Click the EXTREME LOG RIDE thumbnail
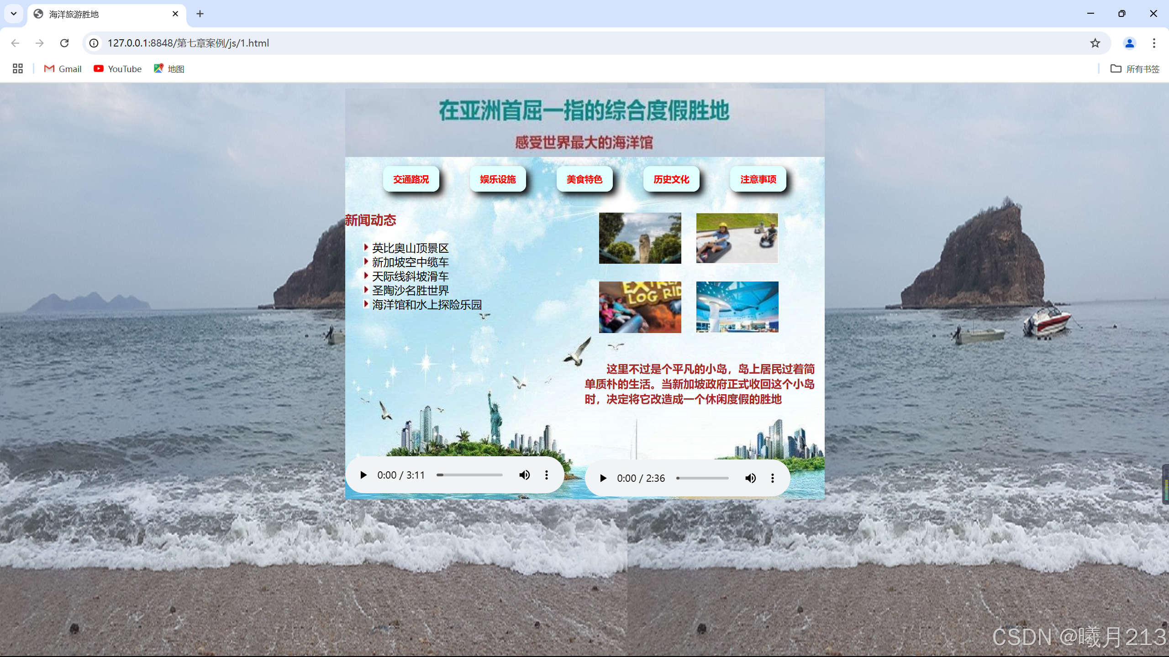The width and height of the screenshot is (1169, 657). [x=640, y=307]
